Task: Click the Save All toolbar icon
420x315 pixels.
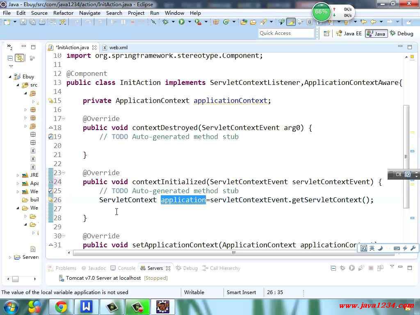Action: click(33, 22)
